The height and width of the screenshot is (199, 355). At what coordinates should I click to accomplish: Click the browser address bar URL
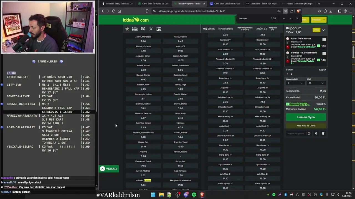[192, 11]
